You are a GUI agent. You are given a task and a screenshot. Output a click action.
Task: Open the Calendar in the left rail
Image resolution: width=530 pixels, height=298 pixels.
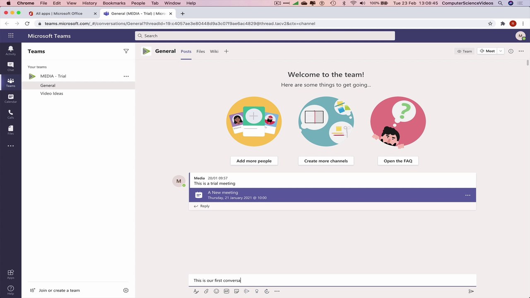[11, 99]
